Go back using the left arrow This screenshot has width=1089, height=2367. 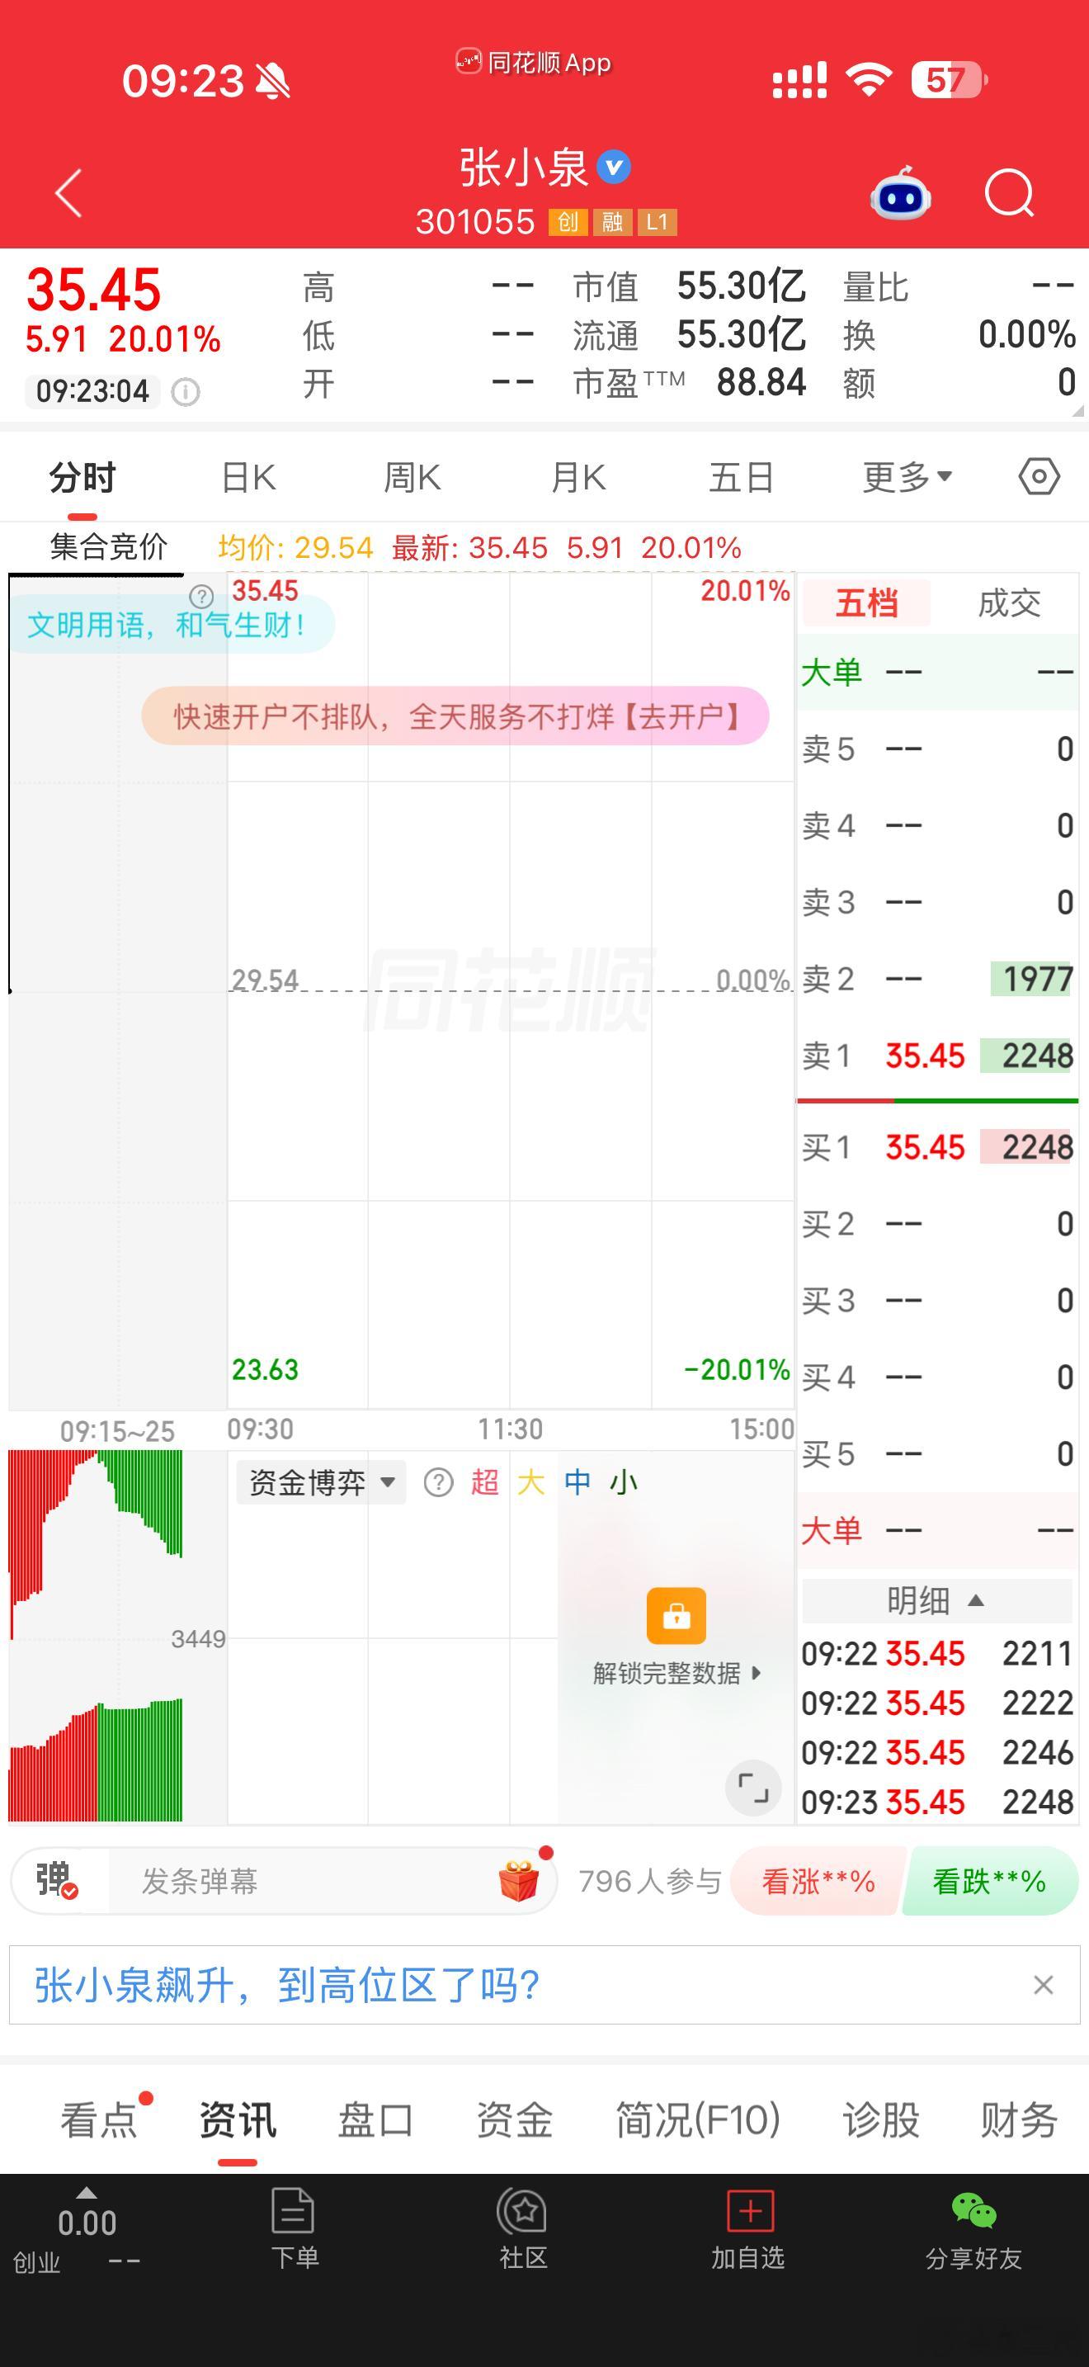pyautogui.click(x=68, y=193)
